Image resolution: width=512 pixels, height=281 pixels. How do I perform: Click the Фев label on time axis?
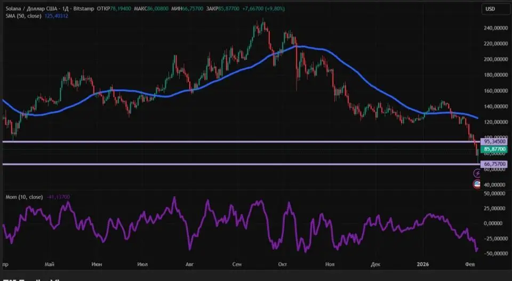(470, 264)
